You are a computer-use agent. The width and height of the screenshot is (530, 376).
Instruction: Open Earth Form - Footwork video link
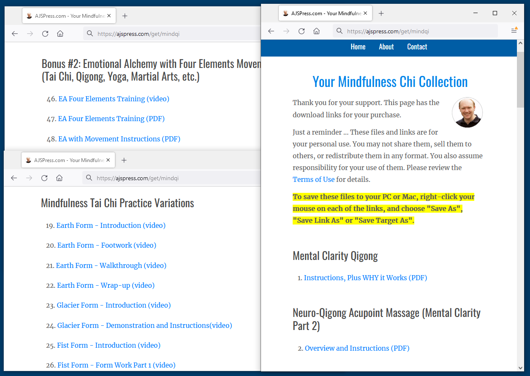click(107, 245)
